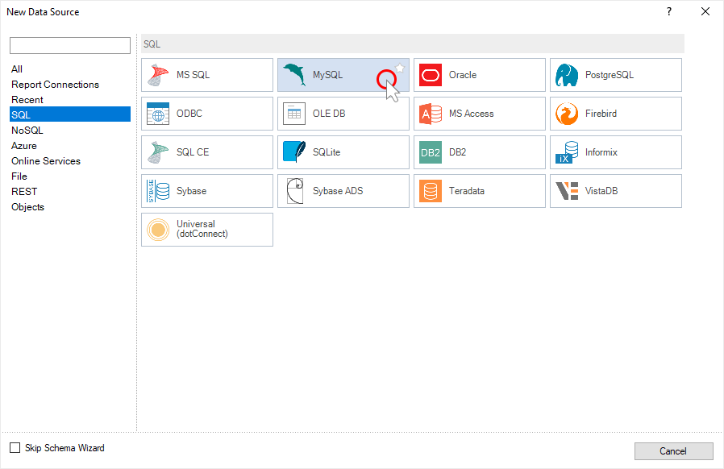Enable Skip Schema Wizard checkbox
Image resolution: width=724 pixels, height=469 pixels.
[15, 448]
